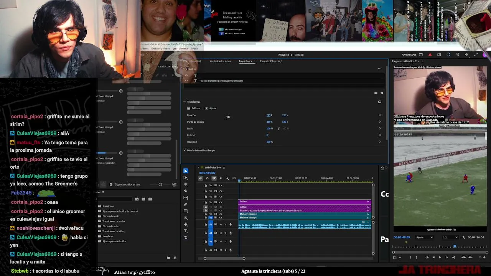This screenshot has height=276, width=491.
Task: Select the Type tool
Action: coord(186,231)
